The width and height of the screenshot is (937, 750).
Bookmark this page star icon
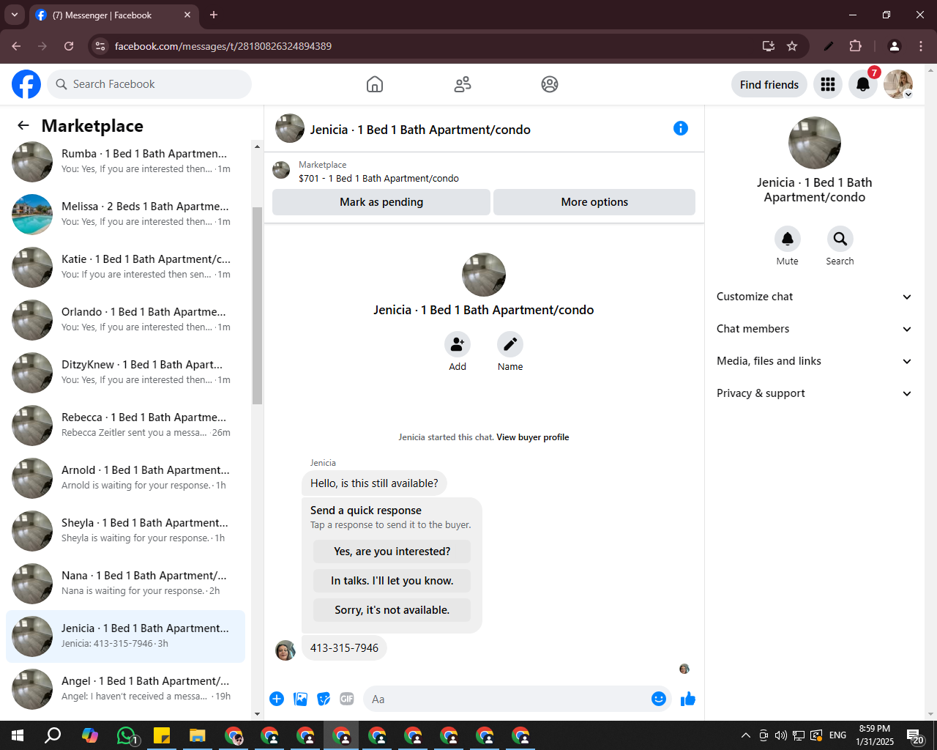click(792, 46)
